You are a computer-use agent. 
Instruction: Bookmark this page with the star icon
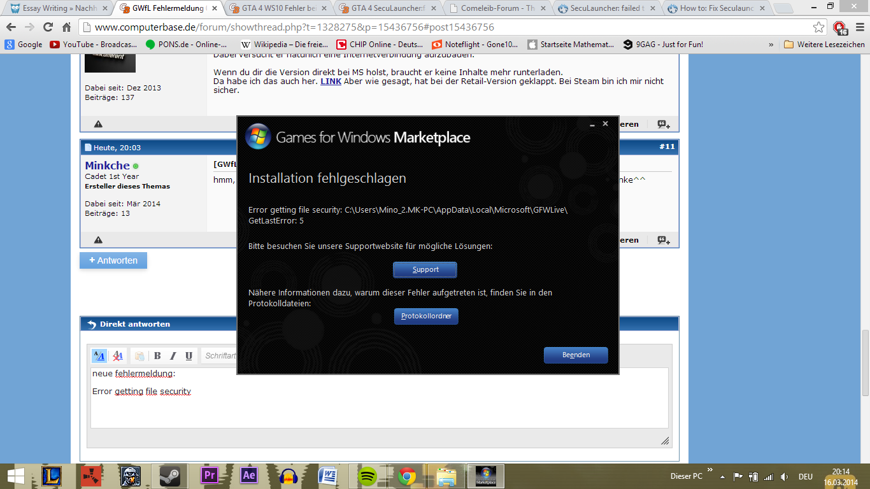818,27
